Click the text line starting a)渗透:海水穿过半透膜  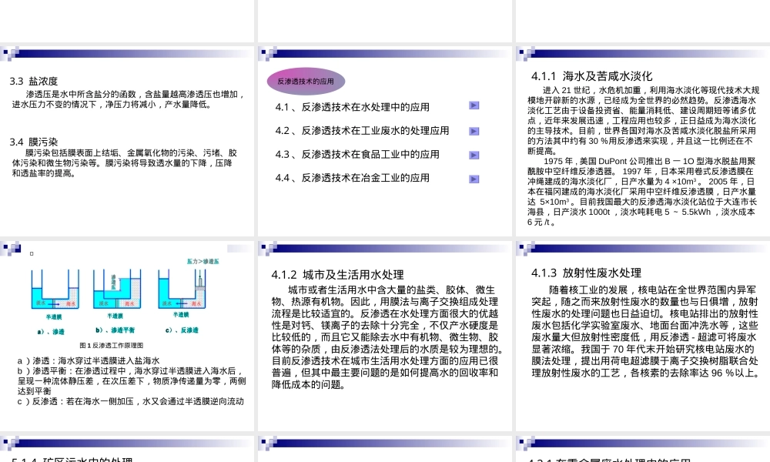point(89,361)
